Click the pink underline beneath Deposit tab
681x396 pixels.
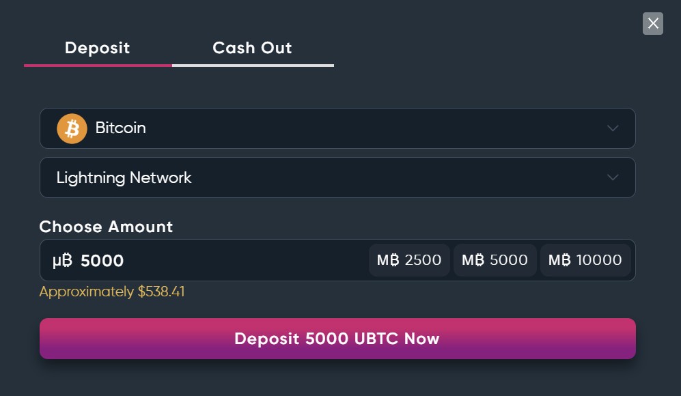(x=98, y=66)
